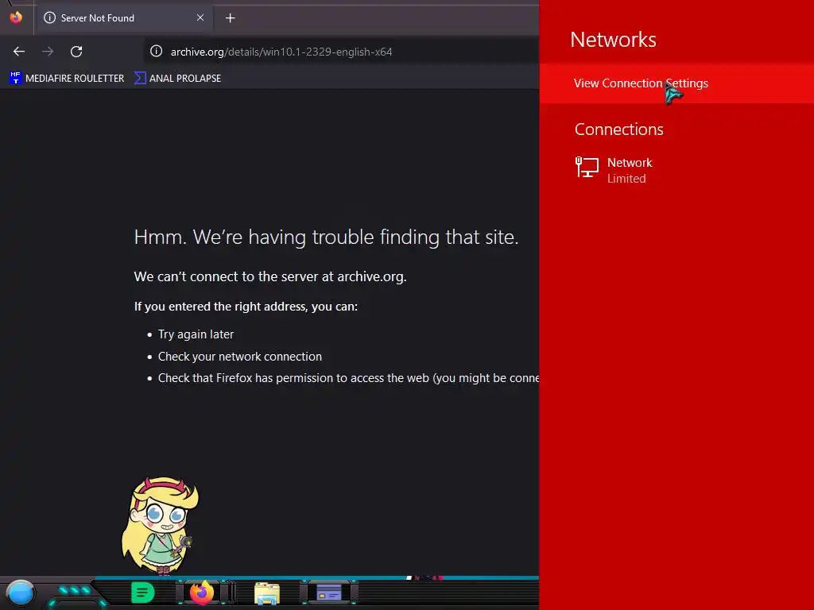Screen dimensions: 814x610
Task: Select the Network Limited connection
Action: (x=614, y=170)
